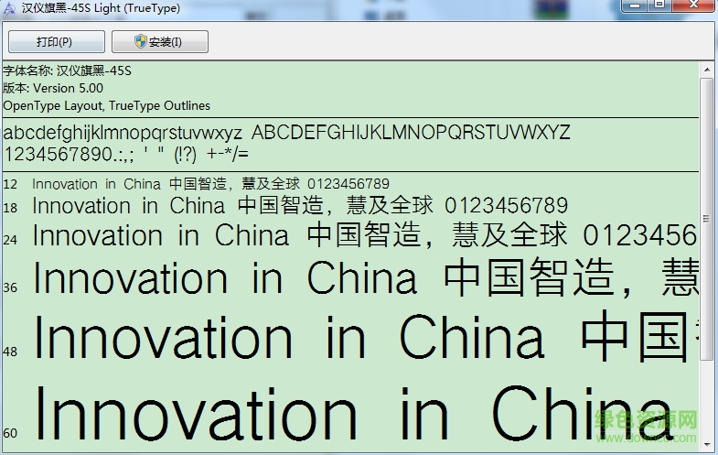
Task: Click the scrollbar down arrow
Action: 706,444
